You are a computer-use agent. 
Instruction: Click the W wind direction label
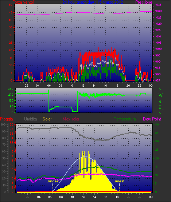(x=160, y=95)
